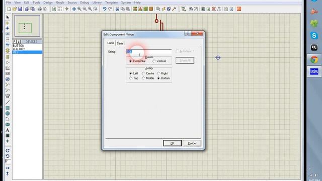The image size is (322, 181).
Task: Save the design using the floppy icon
Action: click(x=20, y=9)
